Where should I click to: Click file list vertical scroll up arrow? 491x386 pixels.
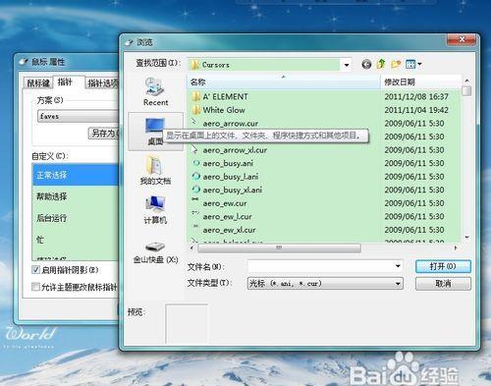466,81
